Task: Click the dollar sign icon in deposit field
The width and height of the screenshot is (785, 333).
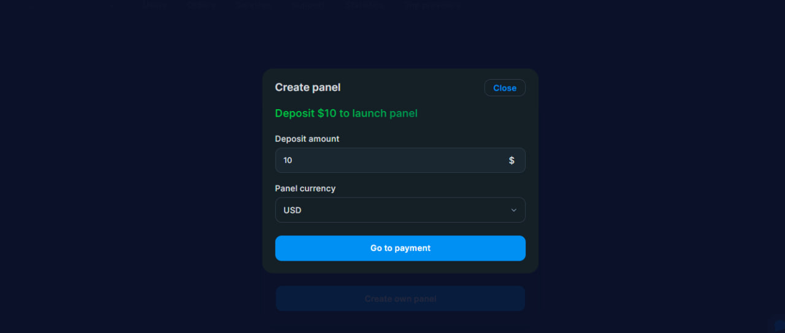Action: (x=511, y=160)
